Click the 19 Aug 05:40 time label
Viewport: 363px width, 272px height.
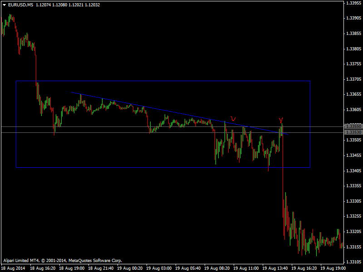pyautogui.click(x=188, y=268)
